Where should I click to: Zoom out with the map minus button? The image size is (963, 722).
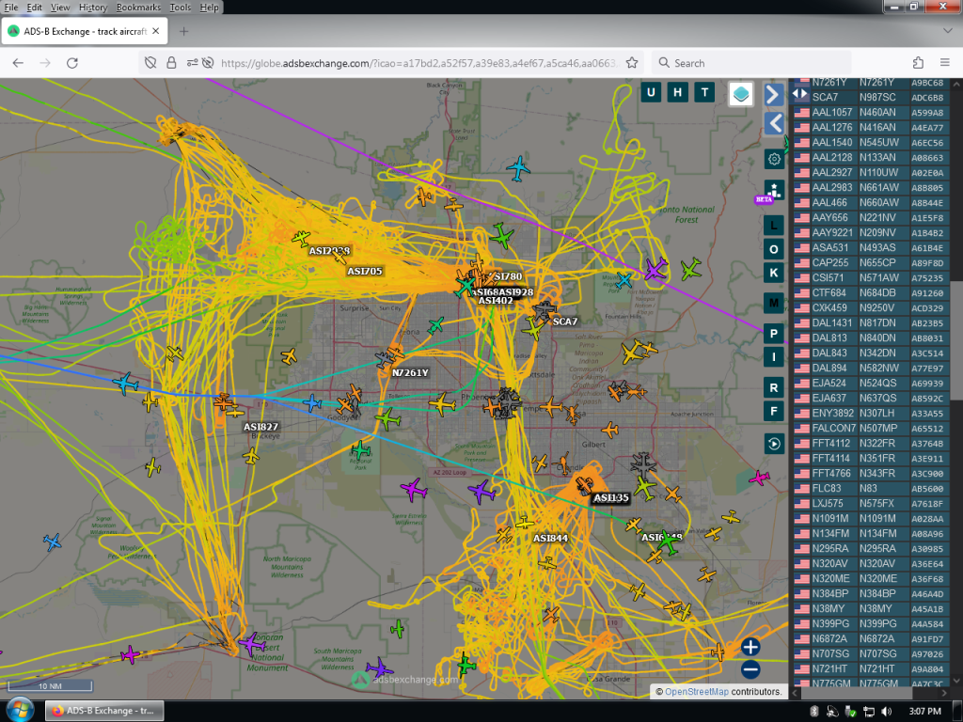click(x=750, y=669)
